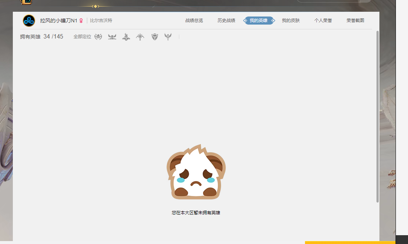408x244 pixels.
Task: Click the server name 比尔吉沃特
Action: 101,21
